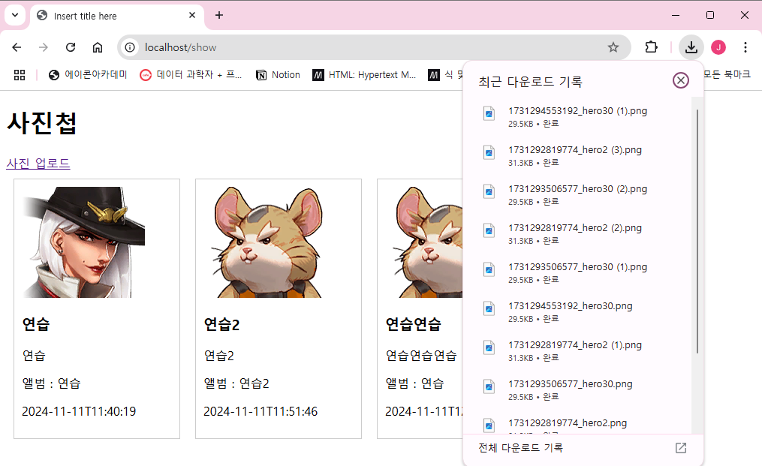Viewport: 762px width, 466px height.
Task: Open download 1731292819774_hero2.png
Action: coord(577,424)
